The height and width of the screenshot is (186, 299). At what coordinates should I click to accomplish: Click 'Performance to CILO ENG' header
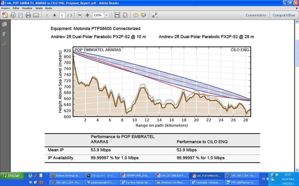pyautogui.click(x=202, y=142)
